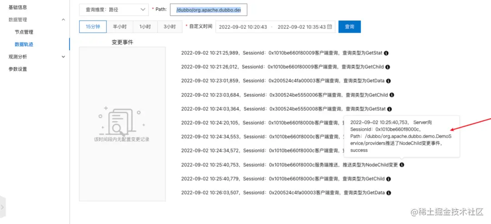Open the calendar icon in time range
Image resolution: width=491 pixels, height=224 pixels.
pos(330,27)
